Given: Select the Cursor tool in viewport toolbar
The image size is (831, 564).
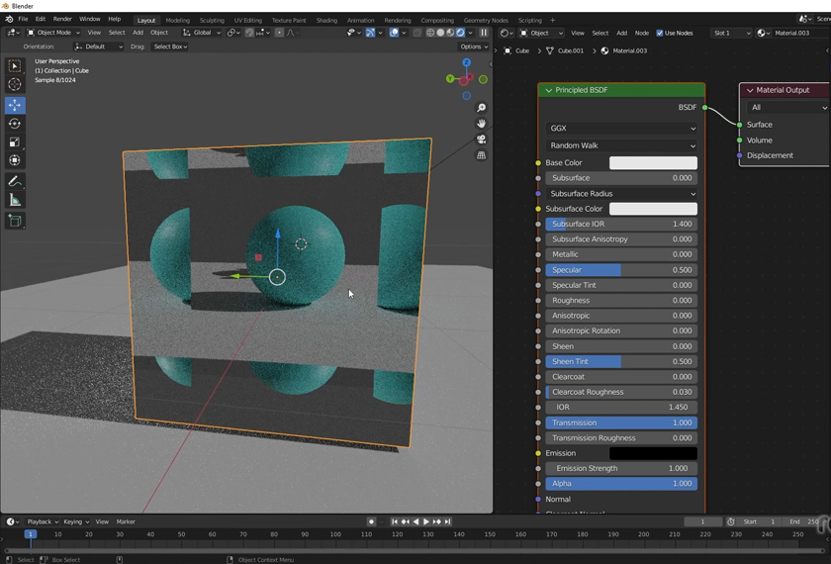Looking at the screenshot, I should click(x=15, y=85).
